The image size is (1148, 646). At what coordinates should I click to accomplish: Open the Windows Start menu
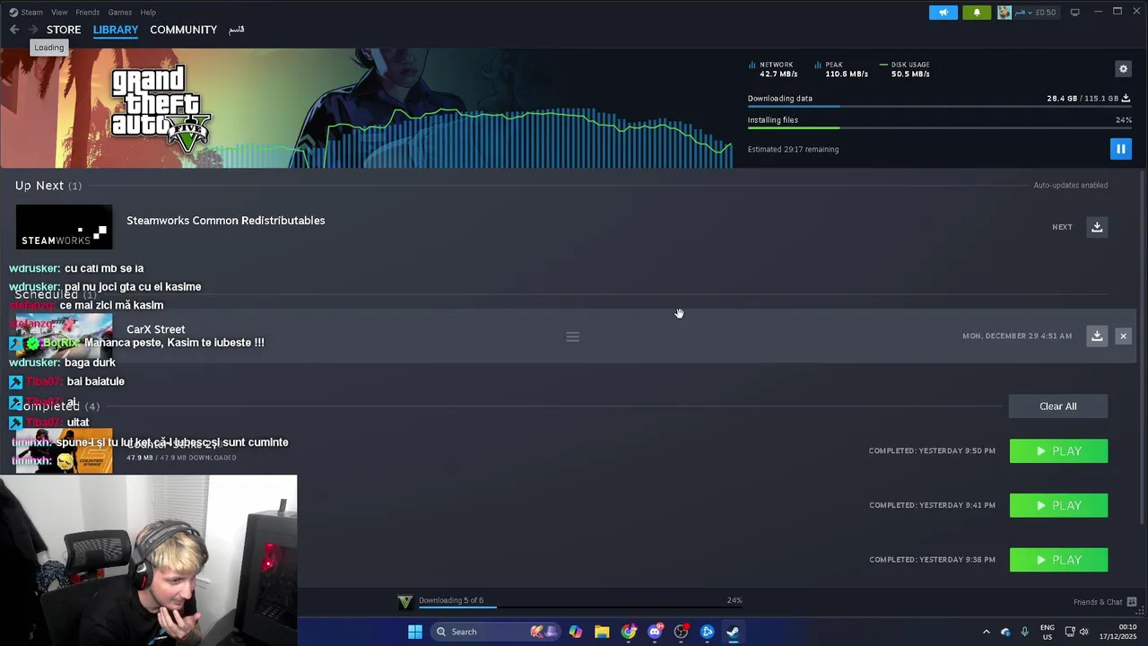tap(414, 632)
